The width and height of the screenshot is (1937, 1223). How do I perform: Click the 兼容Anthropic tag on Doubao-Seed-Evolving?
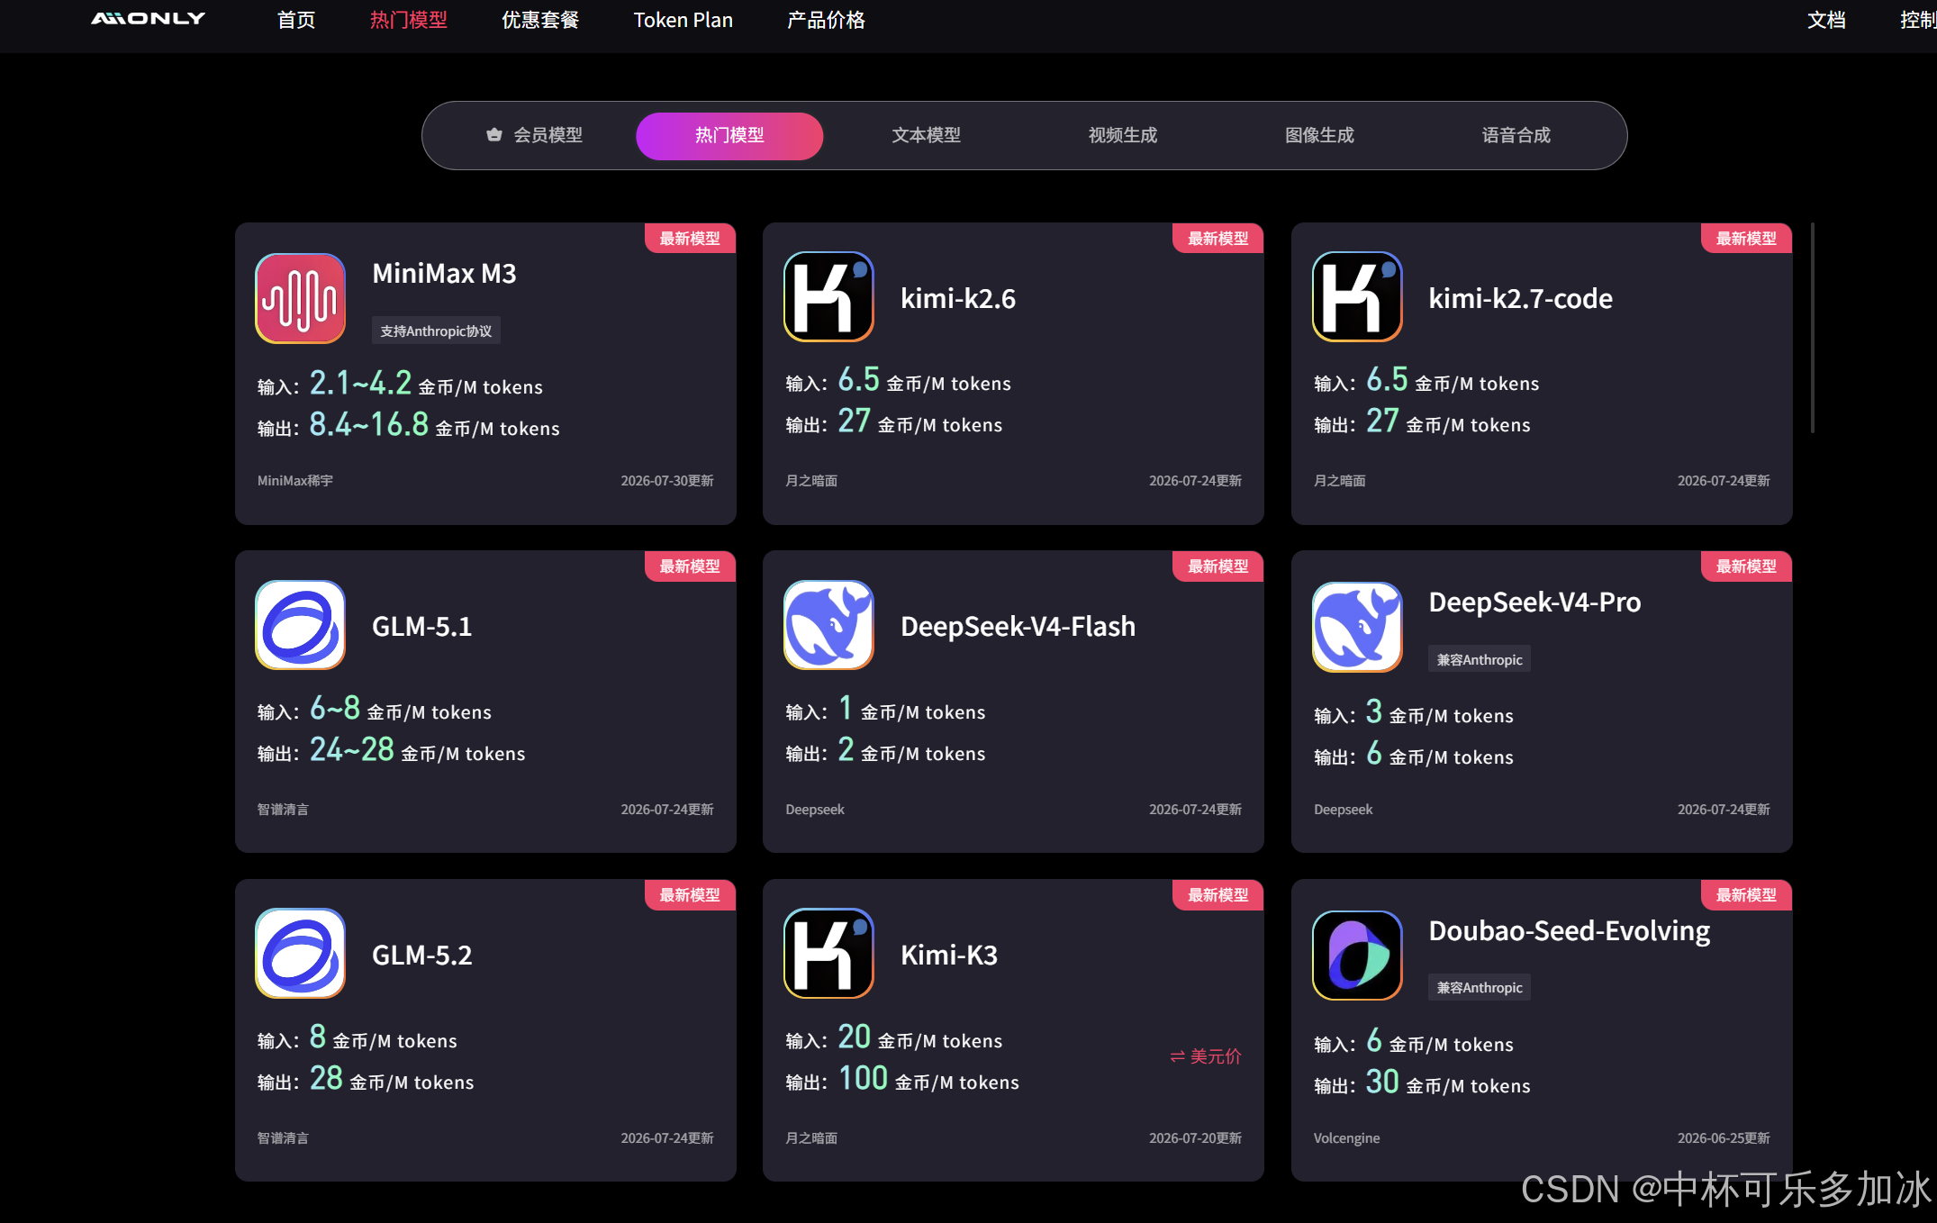1480,987
